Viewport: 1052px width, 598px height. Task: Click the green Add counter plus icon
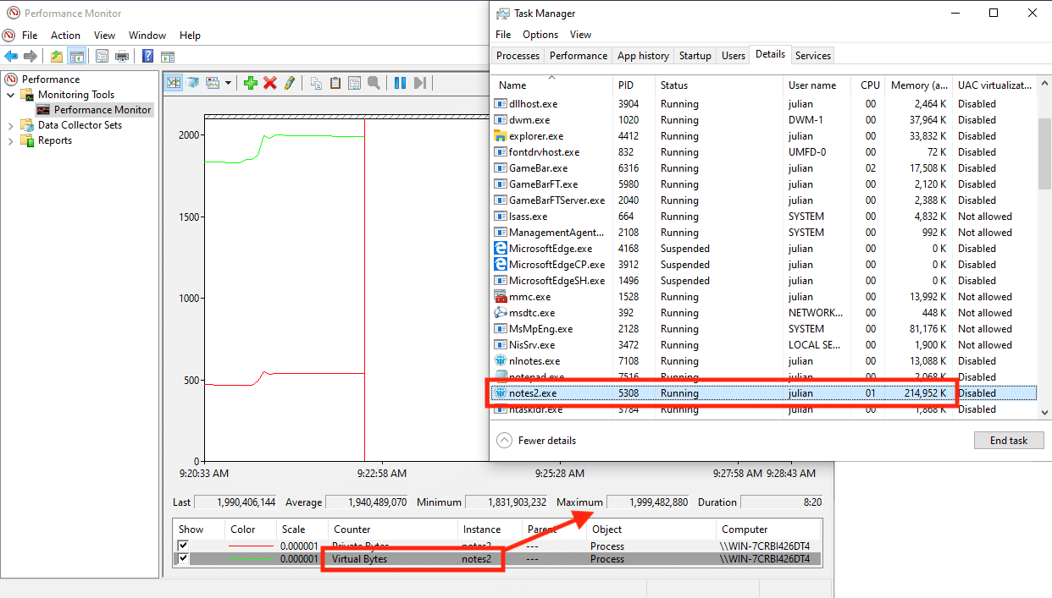click(250, 82)
